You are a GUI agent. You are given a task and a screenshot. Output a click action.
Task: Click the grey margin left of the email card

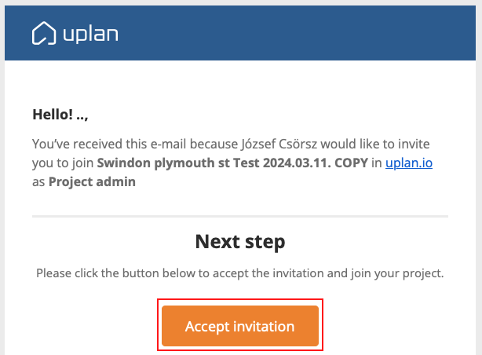tap(2, 185)
